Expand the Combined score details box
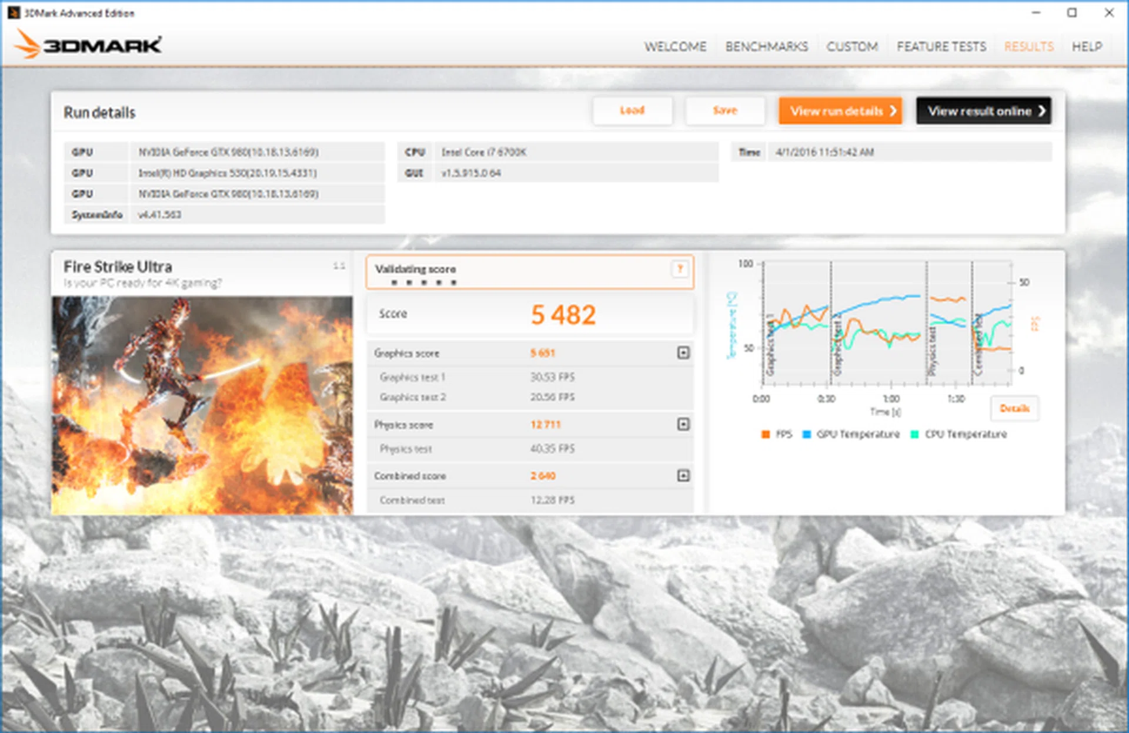Image resolution: width=1129 pixels, height=733 pixels. pyautogui.click(x=683, y=475)
